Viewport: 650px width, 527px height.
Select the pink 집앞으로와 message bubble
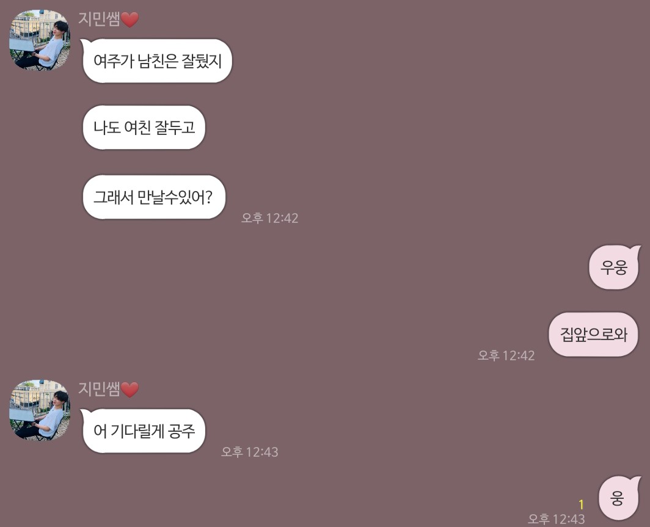point(593,335)
